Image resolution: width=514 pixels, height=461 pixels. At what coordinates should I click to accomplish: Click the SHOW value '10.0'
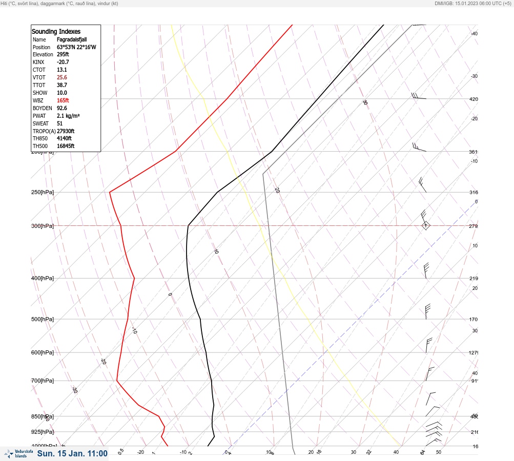coord(62,93)
